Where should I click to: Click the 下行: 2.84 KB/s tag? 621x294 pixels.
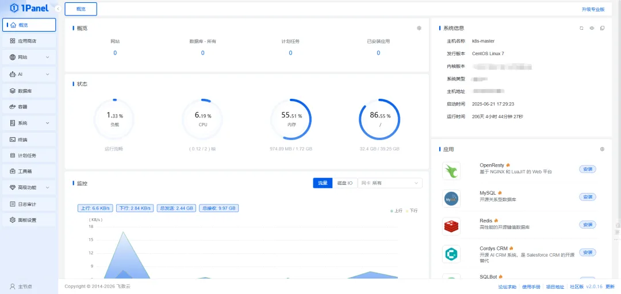[x=135, y=208]
